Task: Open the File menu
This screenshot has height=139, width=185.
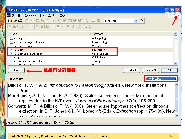Action: click(14, 15)
